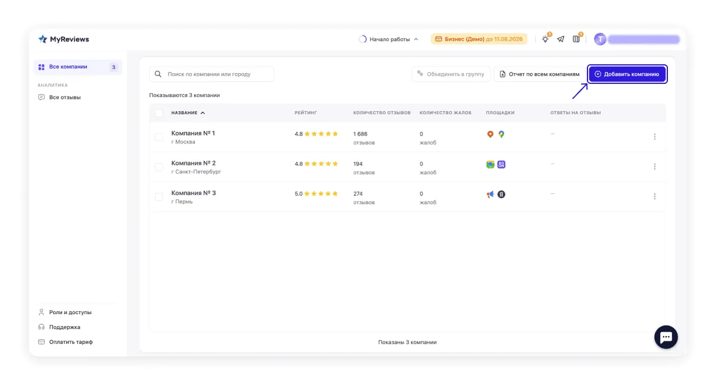Tick the checkbox for Компания № 1
The height and width of the screenshot is (385, 715).
158,137
